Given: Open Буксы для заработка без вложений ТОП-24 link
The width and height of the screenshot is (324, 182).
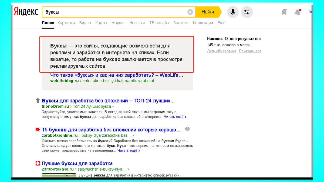Looking at the screenshot, I should coord(108,101).
